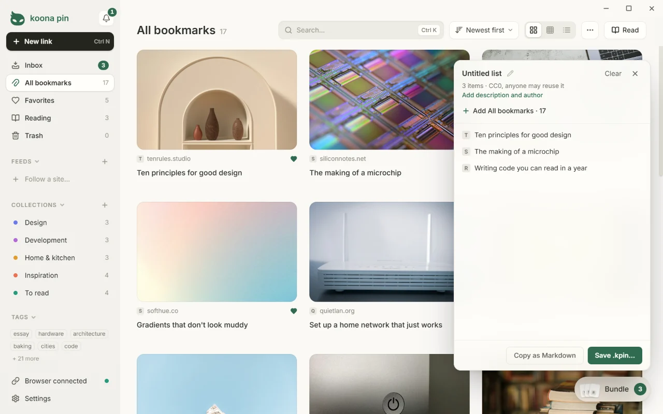Open the Inbox
The height and width of the screenshot is (414, 663).
coord(60,65)
